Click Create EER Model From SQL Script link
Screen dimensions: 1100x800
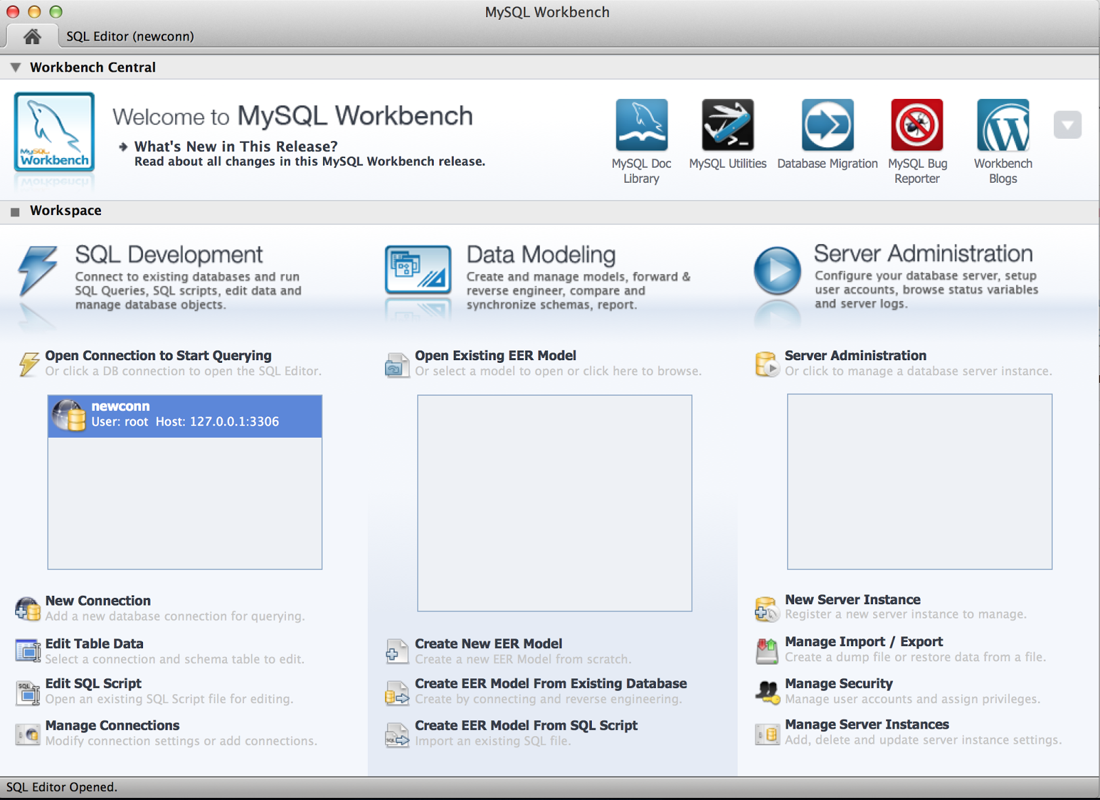(526, 726)
